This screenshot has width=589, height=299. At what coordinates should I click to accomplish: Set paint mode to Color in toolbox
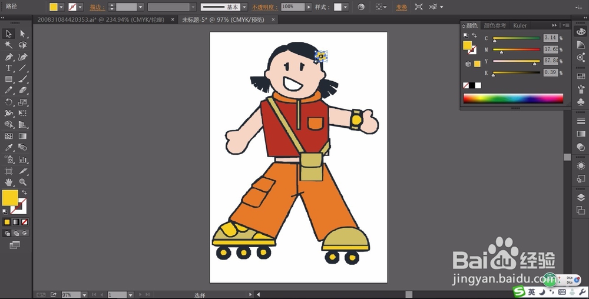point(6,222)
